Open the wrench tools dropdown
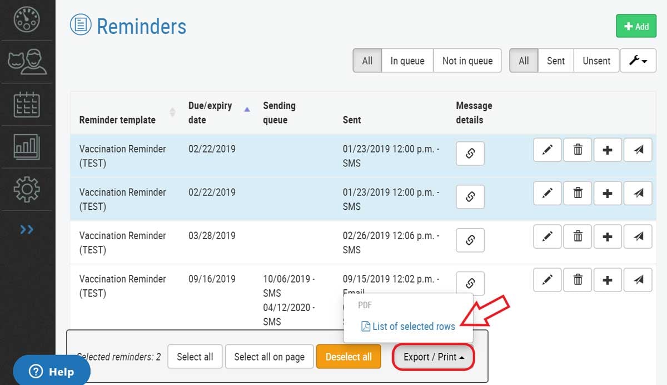The image size is (667, 385). click(x=638, y=61)
